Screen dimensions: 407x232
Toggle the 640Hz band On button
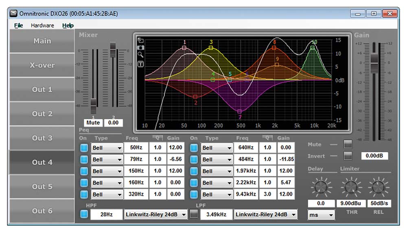pyautogui.click(x=194, y=148)
